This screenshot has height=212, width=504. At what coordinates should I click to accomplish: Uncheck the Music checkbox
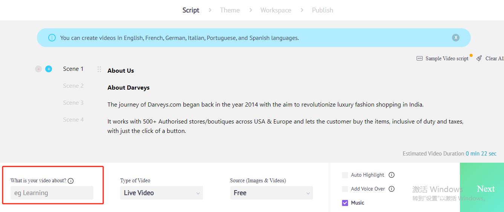click(x=345, y=203)
